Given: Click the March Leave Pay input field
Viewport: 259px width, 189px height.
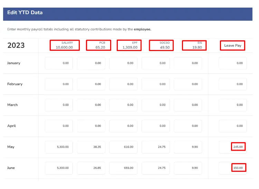Looking at the screenshot, I should point(233,105).
